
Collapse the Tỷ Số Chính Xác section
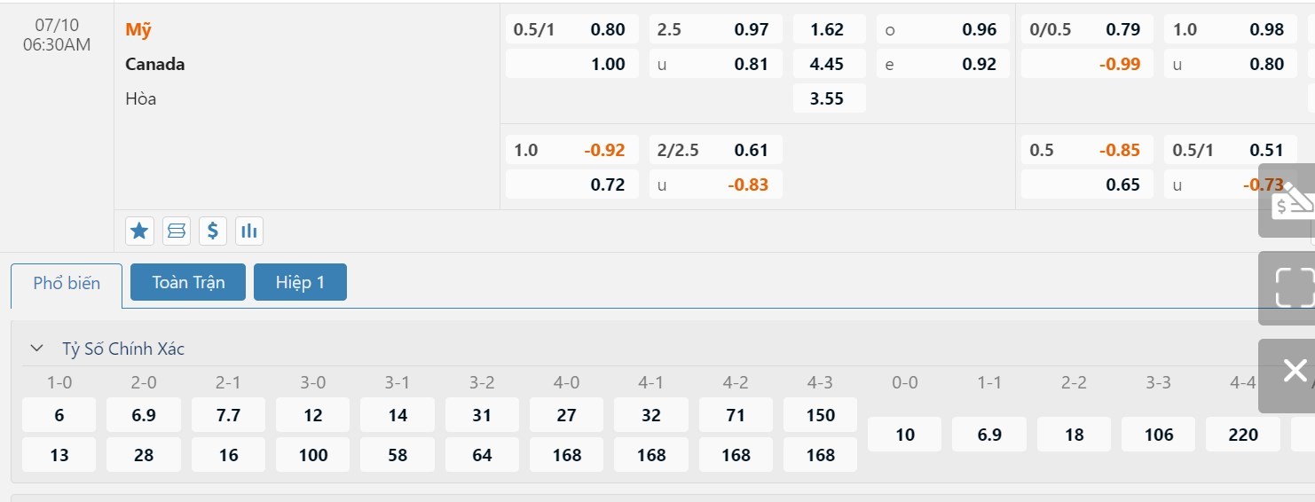36,349
